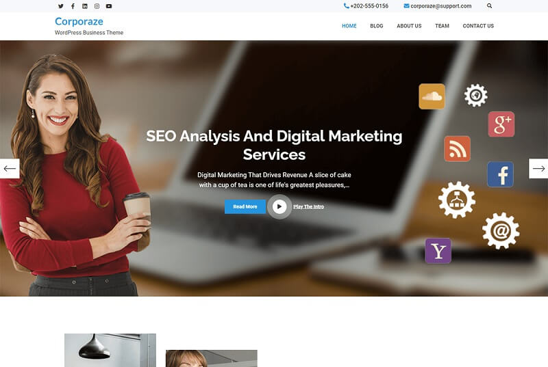
Task: Navigate to About Us page
Action: 409,26
